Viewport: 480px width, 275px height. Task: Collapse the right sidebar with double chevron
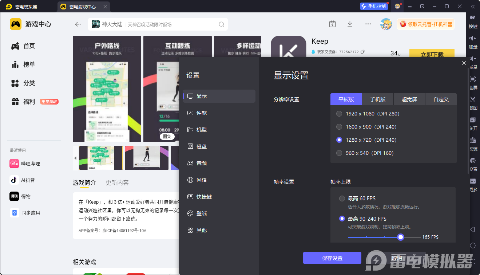coord(473,6)
